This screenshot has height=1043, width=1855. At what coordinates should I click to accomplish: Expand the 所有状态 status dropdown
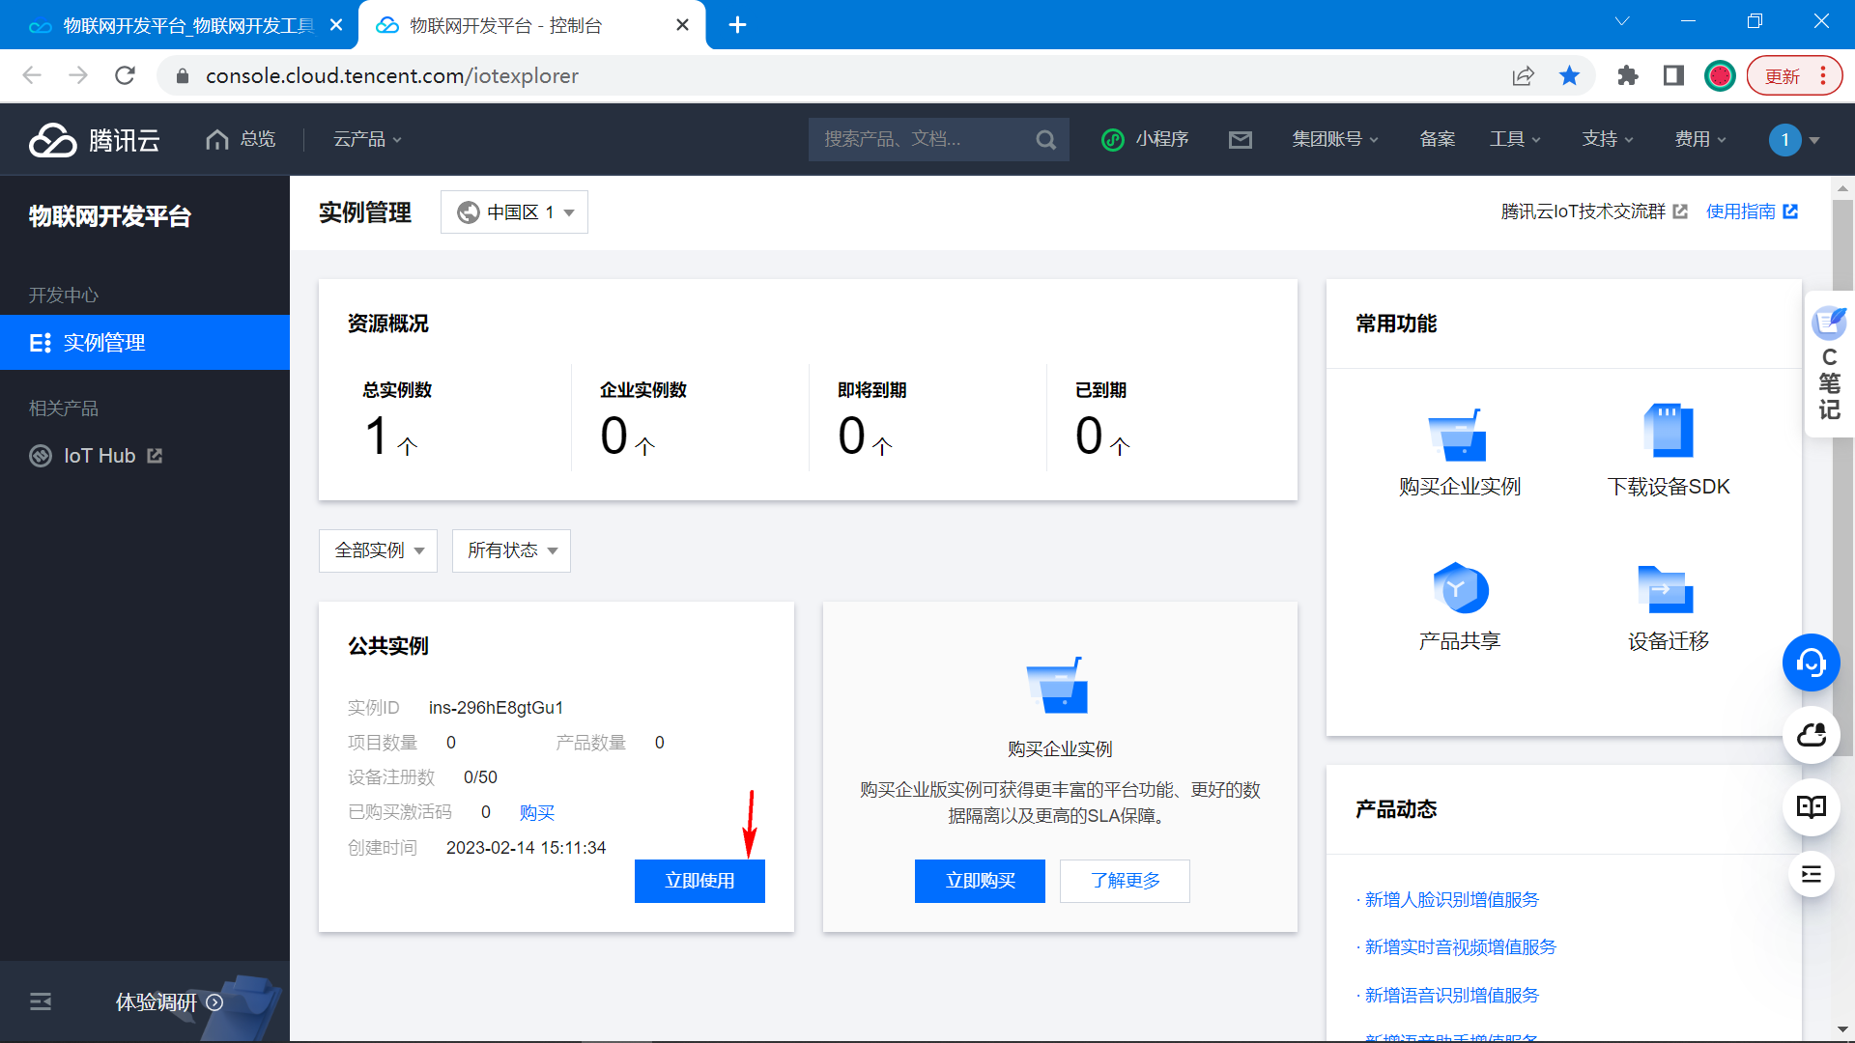(511, 550)
